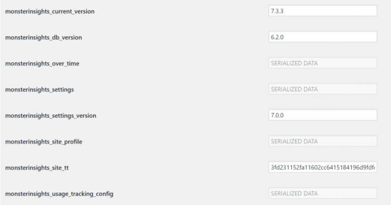Click into the box containing 6.2.0
The height and width of the screenshot is (205, 391).
322,37
